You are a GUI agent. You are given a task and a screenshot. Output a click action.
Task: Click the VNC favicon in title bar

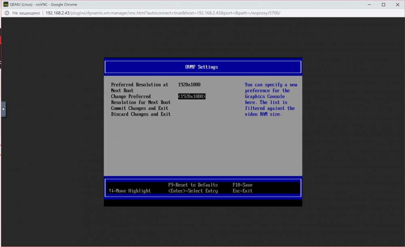pyautogui.click(x=6, y=4)
